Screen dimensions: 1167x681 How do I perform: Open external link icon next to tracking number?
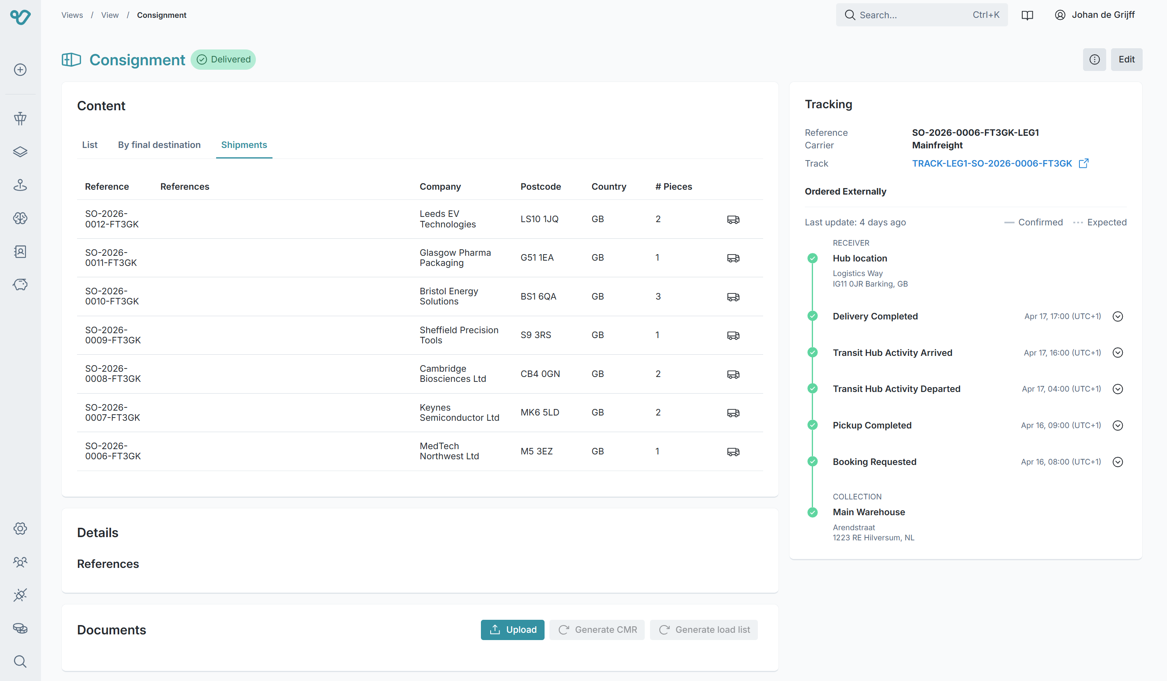[1083, 163]
